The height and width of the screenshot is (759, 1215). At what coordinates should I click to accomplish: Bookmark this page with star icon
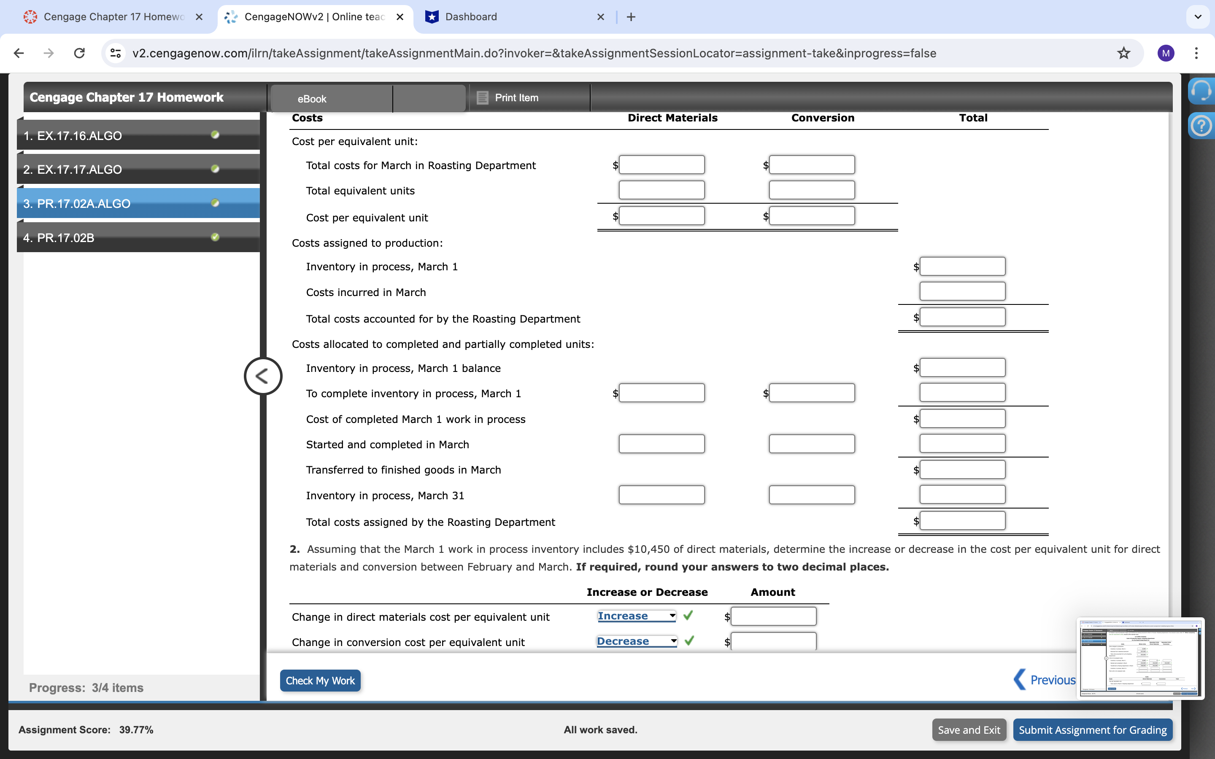(1123, 53)
